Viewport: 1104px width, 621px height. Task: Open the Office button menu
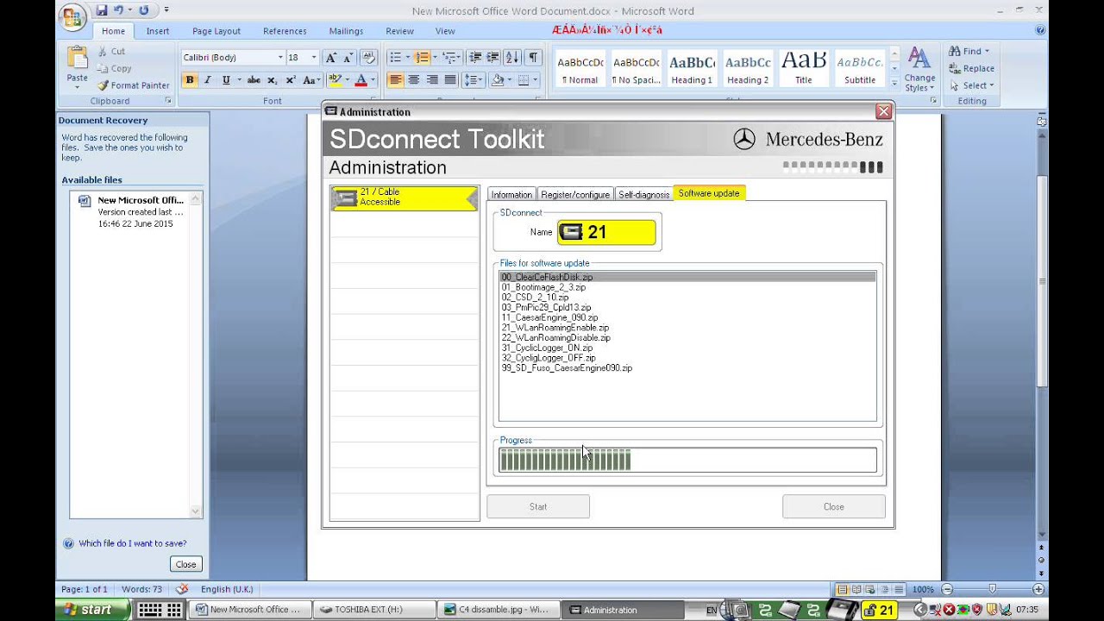73,16
